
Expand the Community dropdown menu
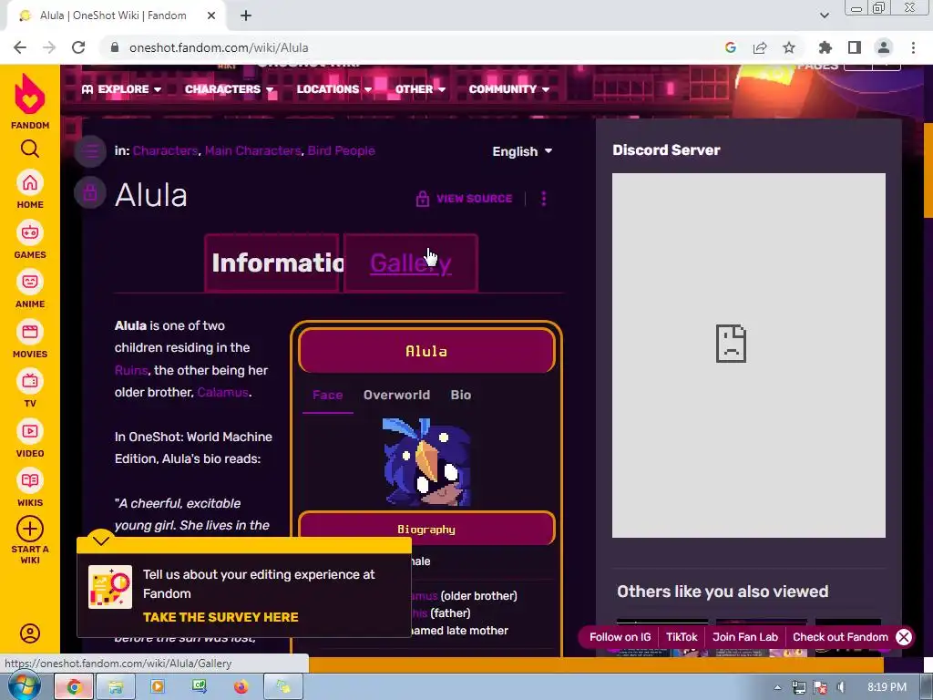click(509, 89)
